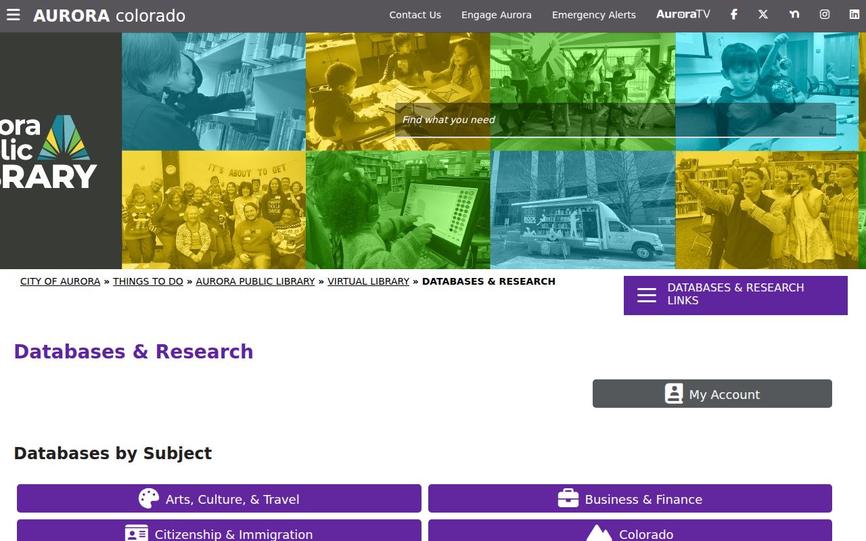Open the Instagram icon

click(x=825, y=14)
